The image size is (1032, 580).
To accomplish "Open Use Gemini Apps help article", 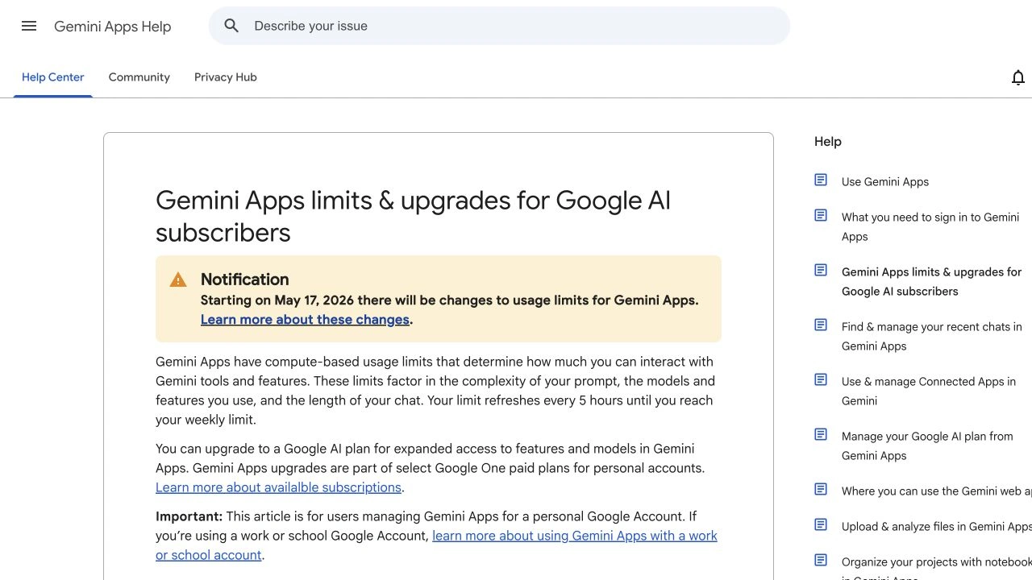I will click(885, 182).
